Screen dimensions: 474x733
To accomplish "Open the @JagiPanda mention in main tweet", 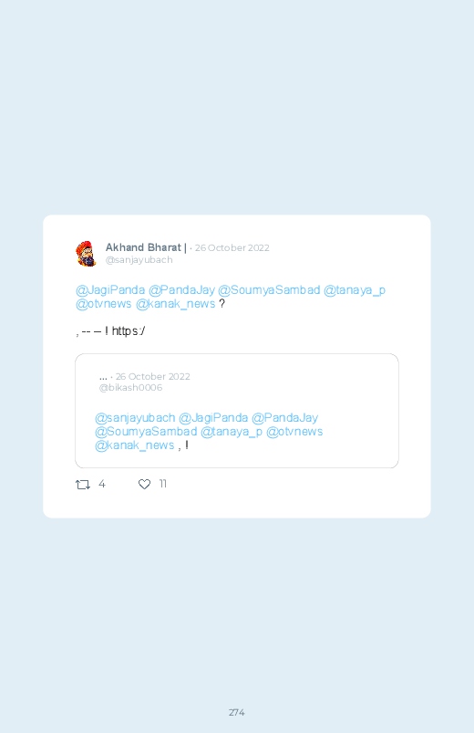I will tap(110, 290).
